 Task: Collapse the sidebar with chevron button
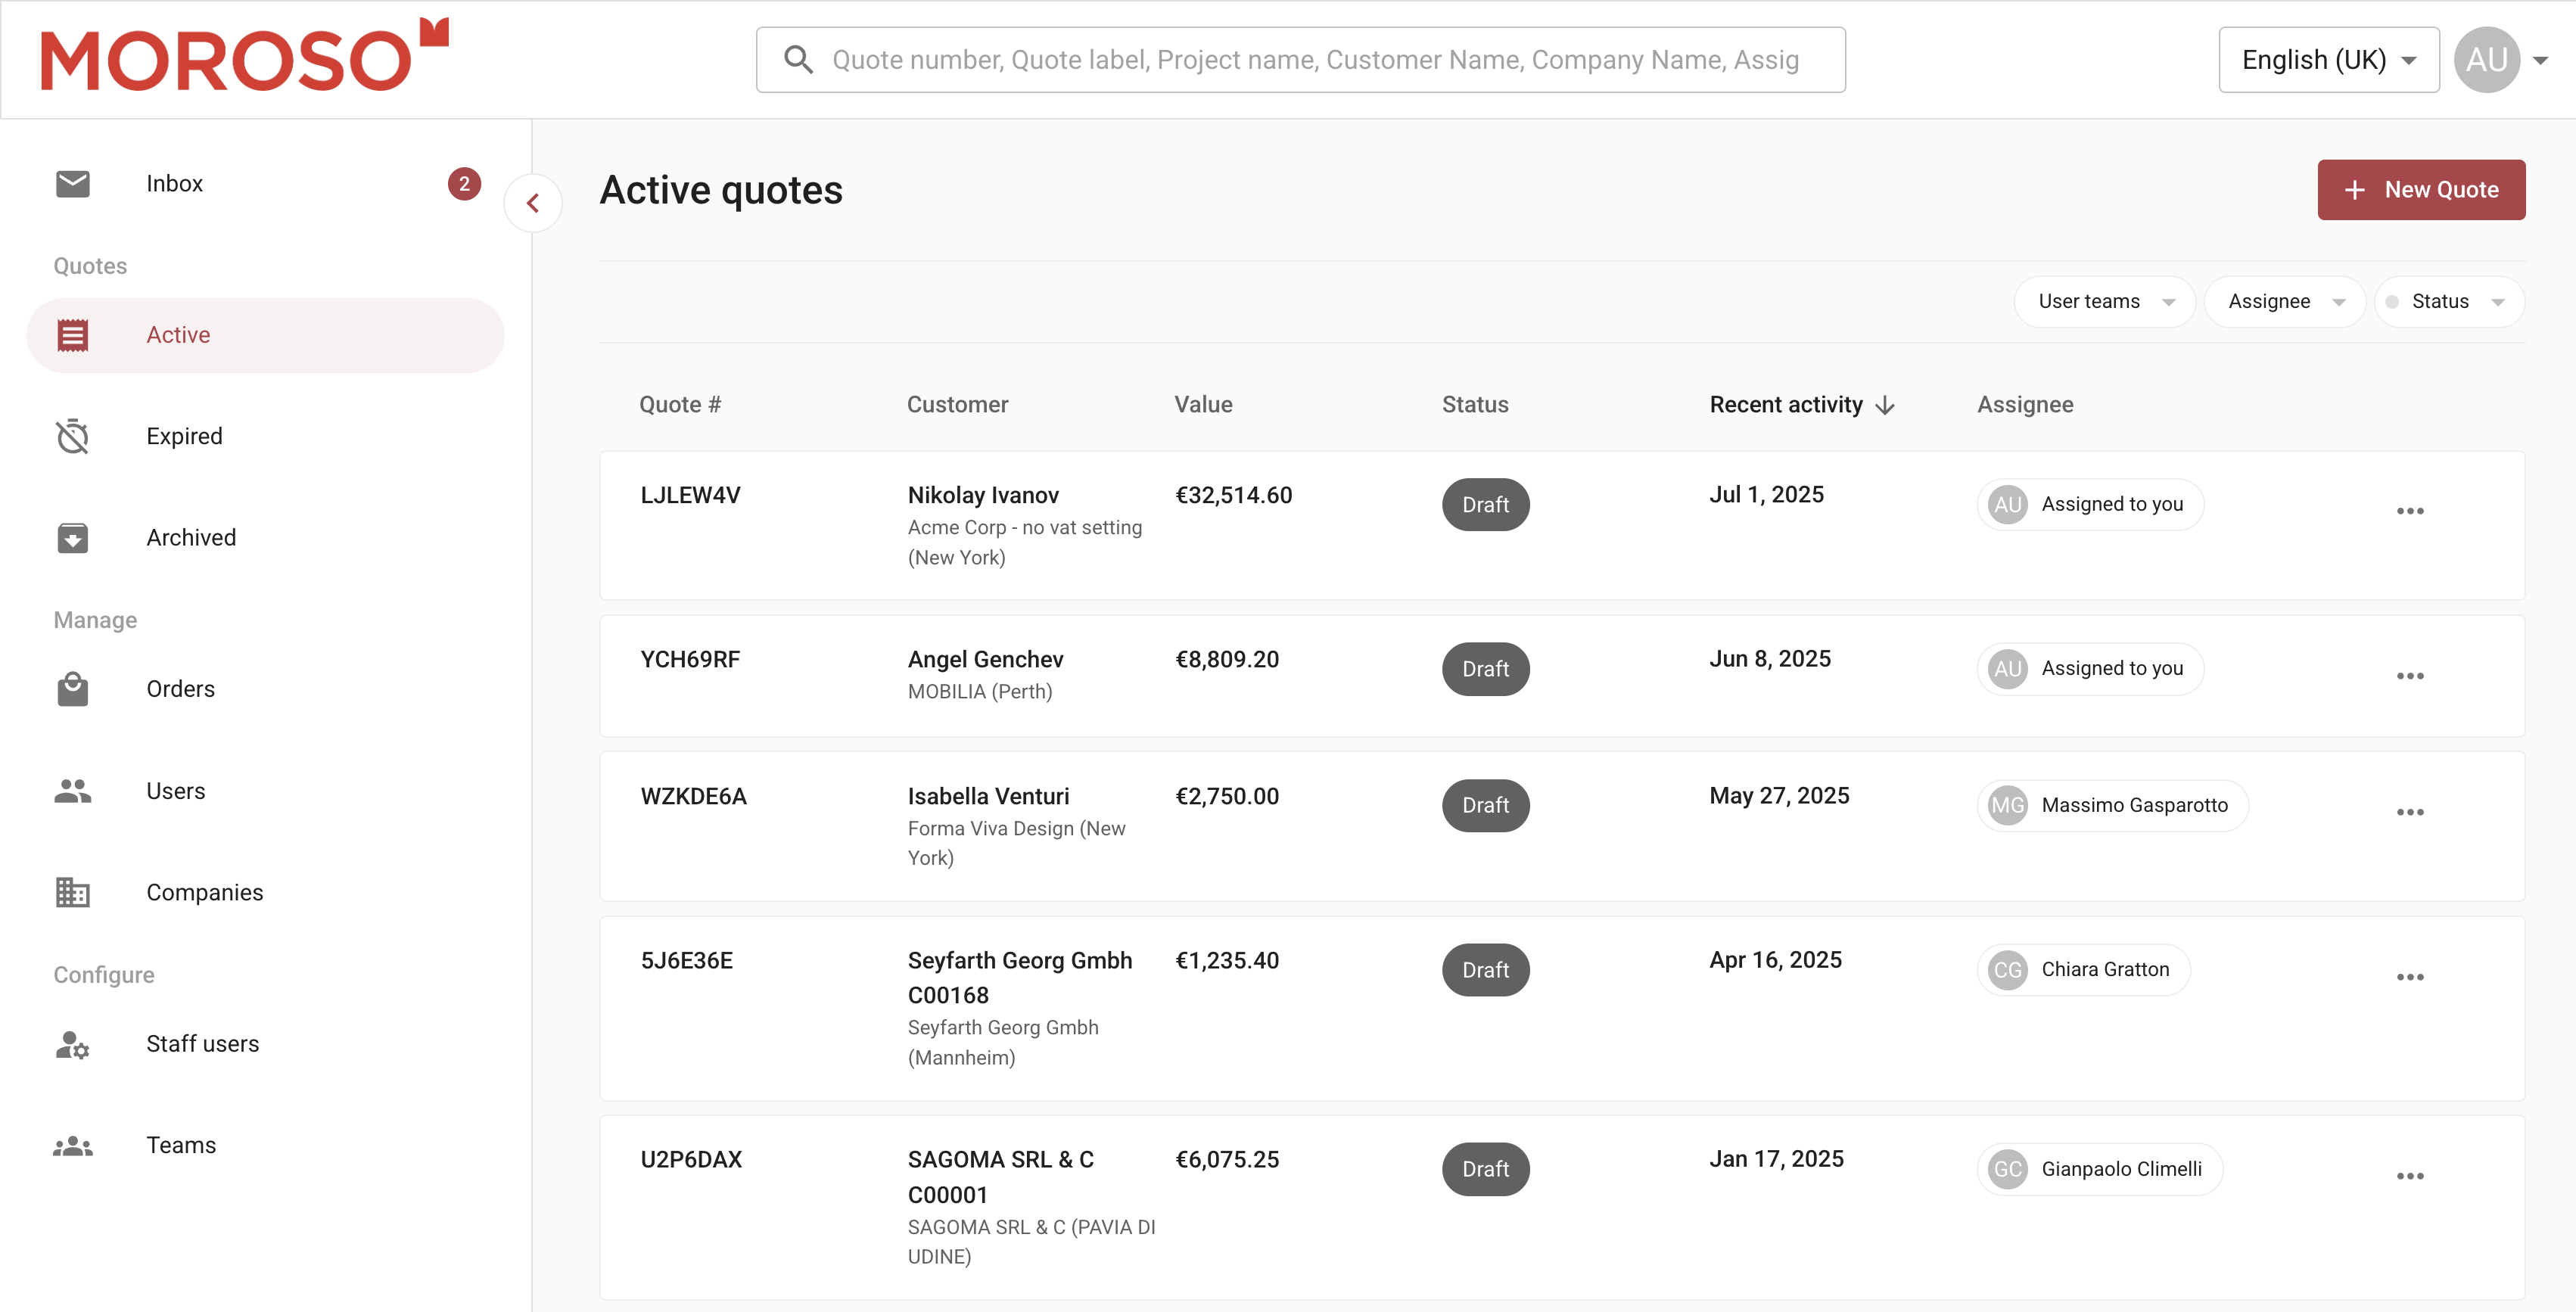tap(533, 203)
